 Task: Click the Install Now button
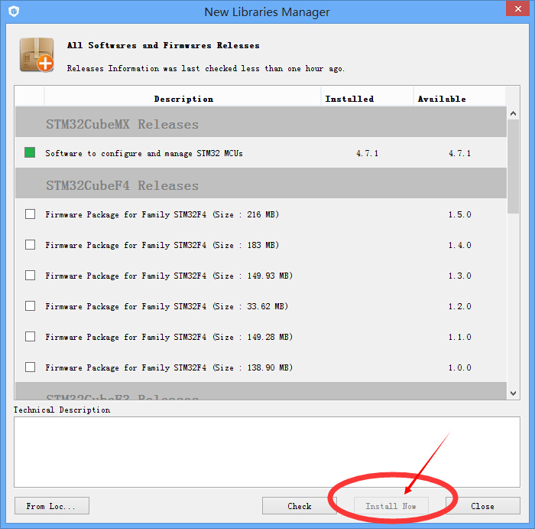(391, 506)
